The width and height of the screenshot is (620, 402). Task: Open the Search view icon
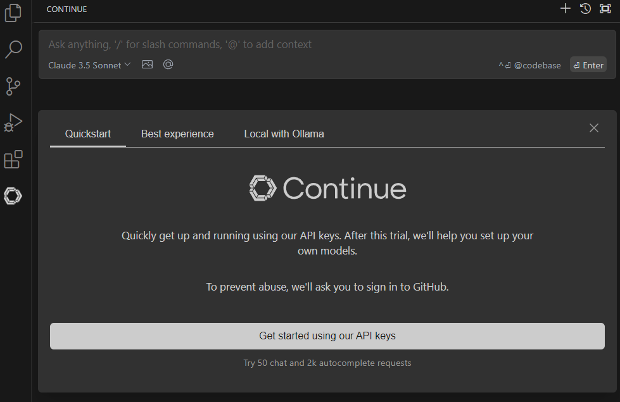[13, 49]
